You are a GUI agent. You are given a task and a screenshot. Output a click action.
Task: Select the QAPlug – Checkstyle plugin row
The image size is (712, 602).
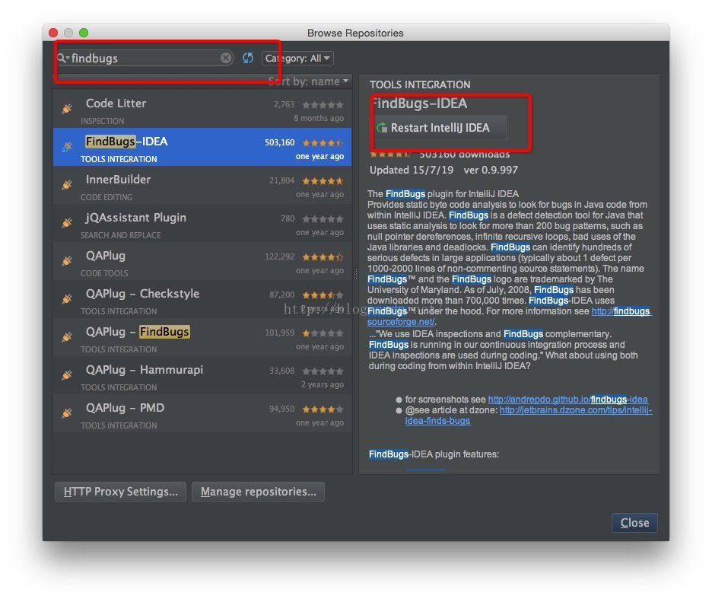202,299
